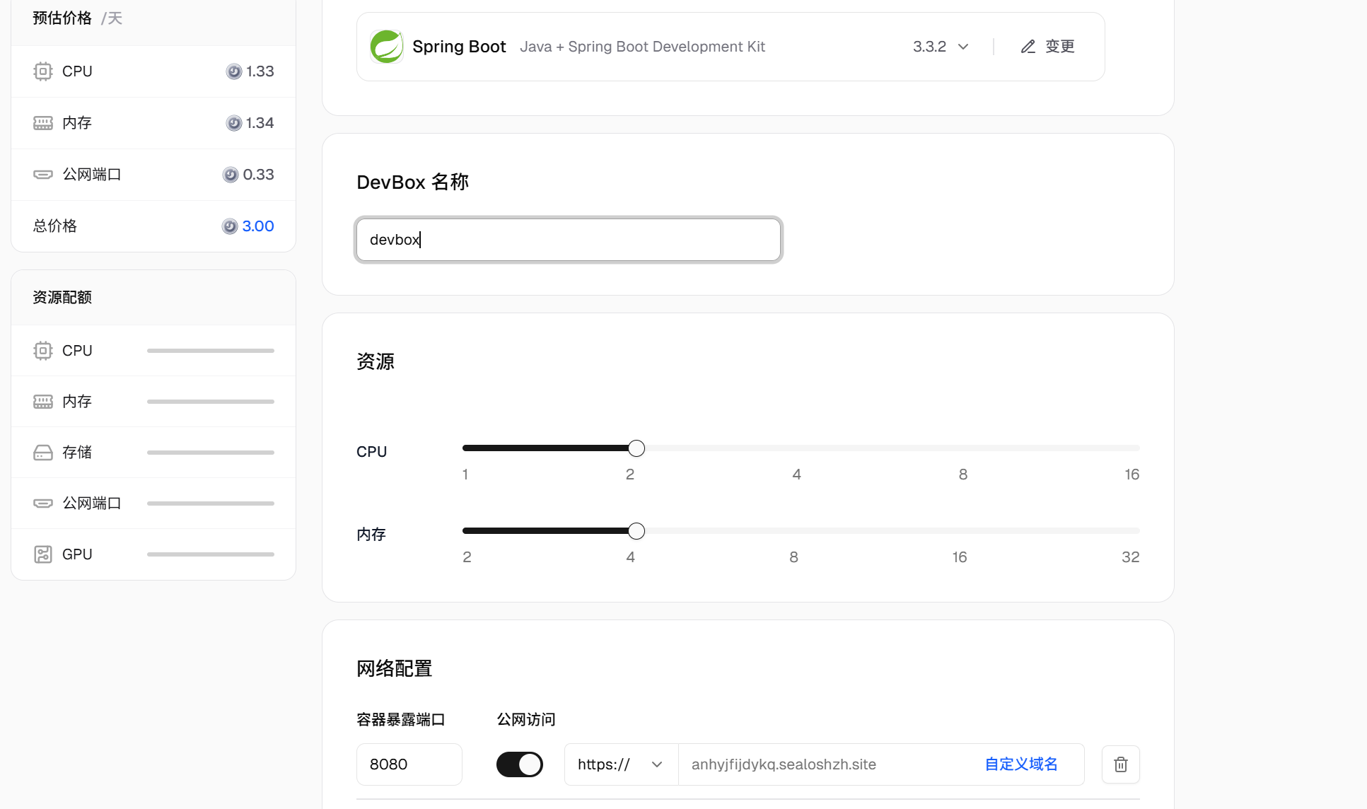Click the 自定义域名 link
1367x809 pixels.
1020,764
